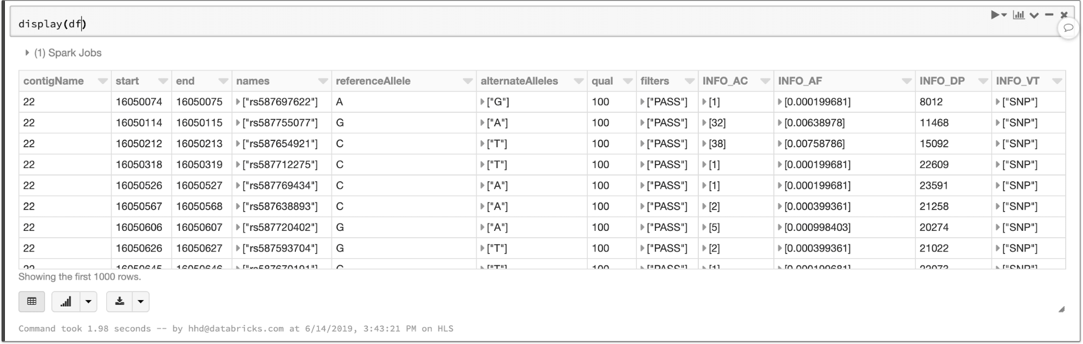Open the cell dashboard chart icon
The height and width of the screenshot is (344, 1083).
point(1019,15)
